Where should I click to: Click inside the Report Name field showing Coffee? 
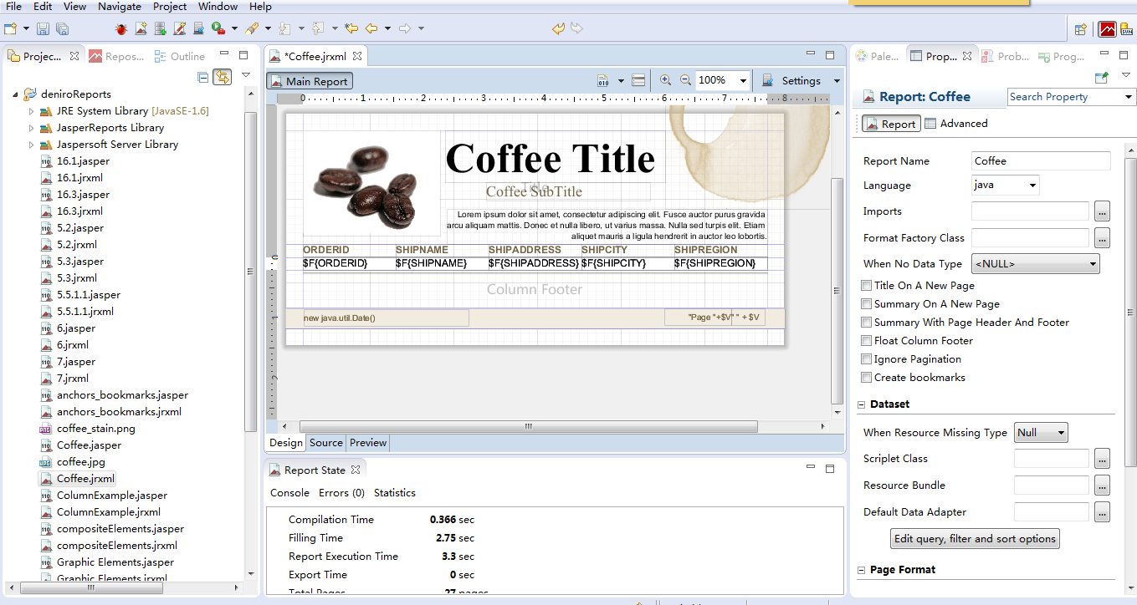[1040, 160]
